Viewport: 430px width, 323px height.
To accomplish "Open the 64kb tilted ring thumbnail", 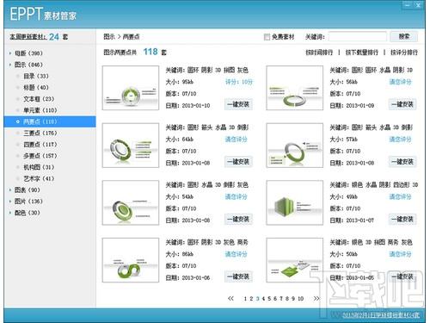I will coord(131,146).
